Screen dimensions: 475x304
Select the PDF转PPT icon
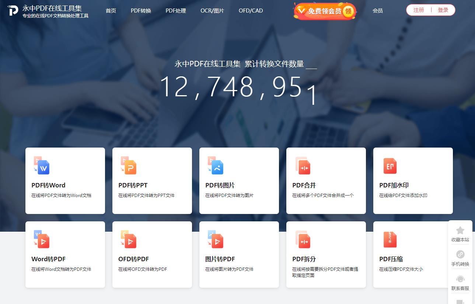128,166
